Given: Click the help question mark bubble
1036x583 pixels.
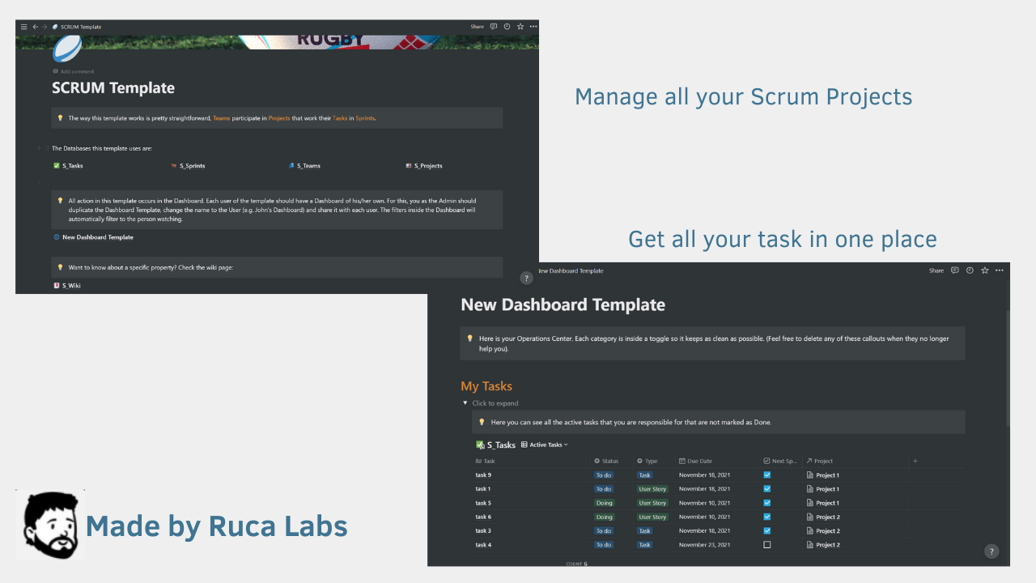Looking at the screenshot, I should click(991, 551).
